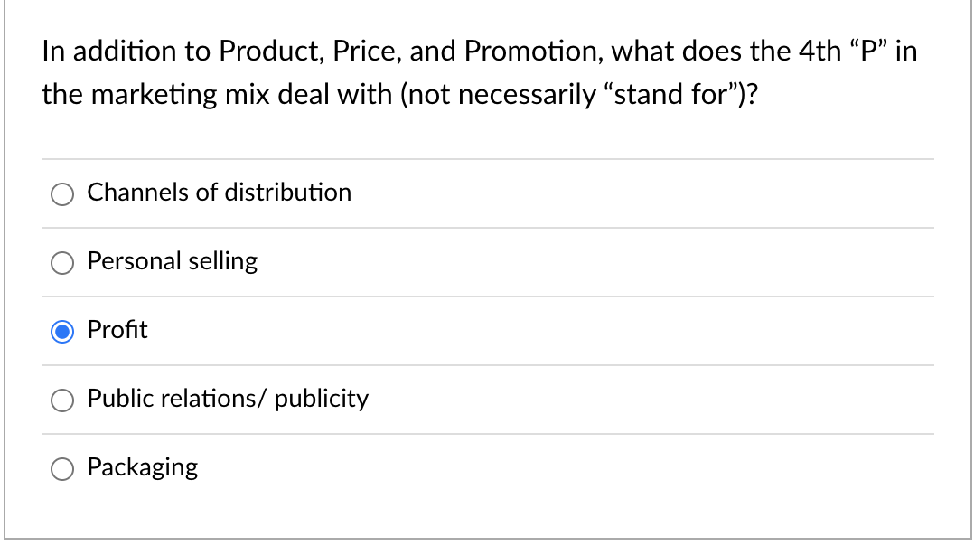Click the selected Profit radio button
This screenshot has width=974, height=546.
point(62,331)
